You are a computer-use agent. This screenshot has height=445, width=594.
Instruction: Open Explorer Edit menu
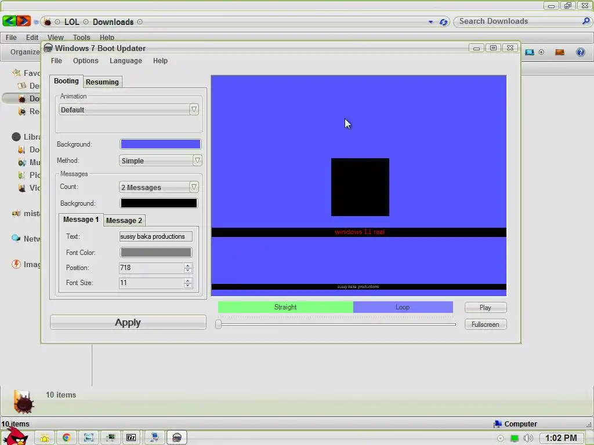click(x=32, y=38)
